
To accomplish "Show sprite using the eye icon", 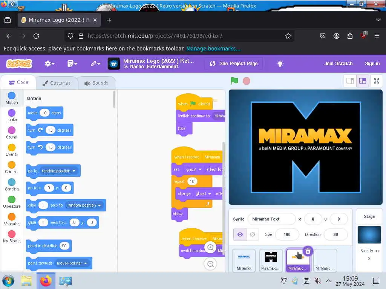I will pos(240,234).
